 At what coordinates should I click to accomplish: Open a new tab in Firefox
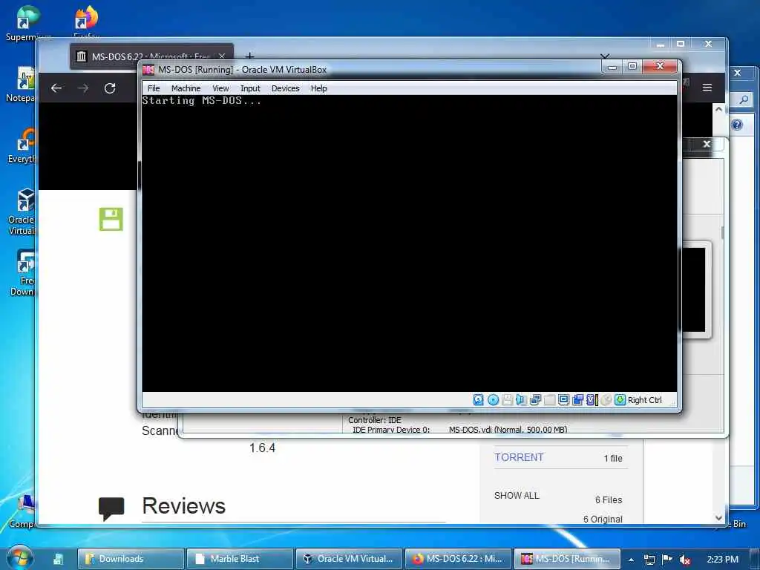pos(249,56)
